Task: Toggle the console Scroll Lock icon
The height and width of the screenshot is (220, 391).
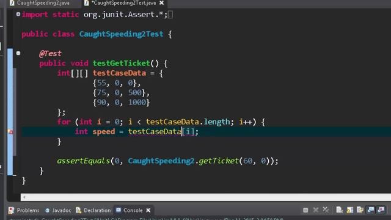Action: (x=349, y=210)
